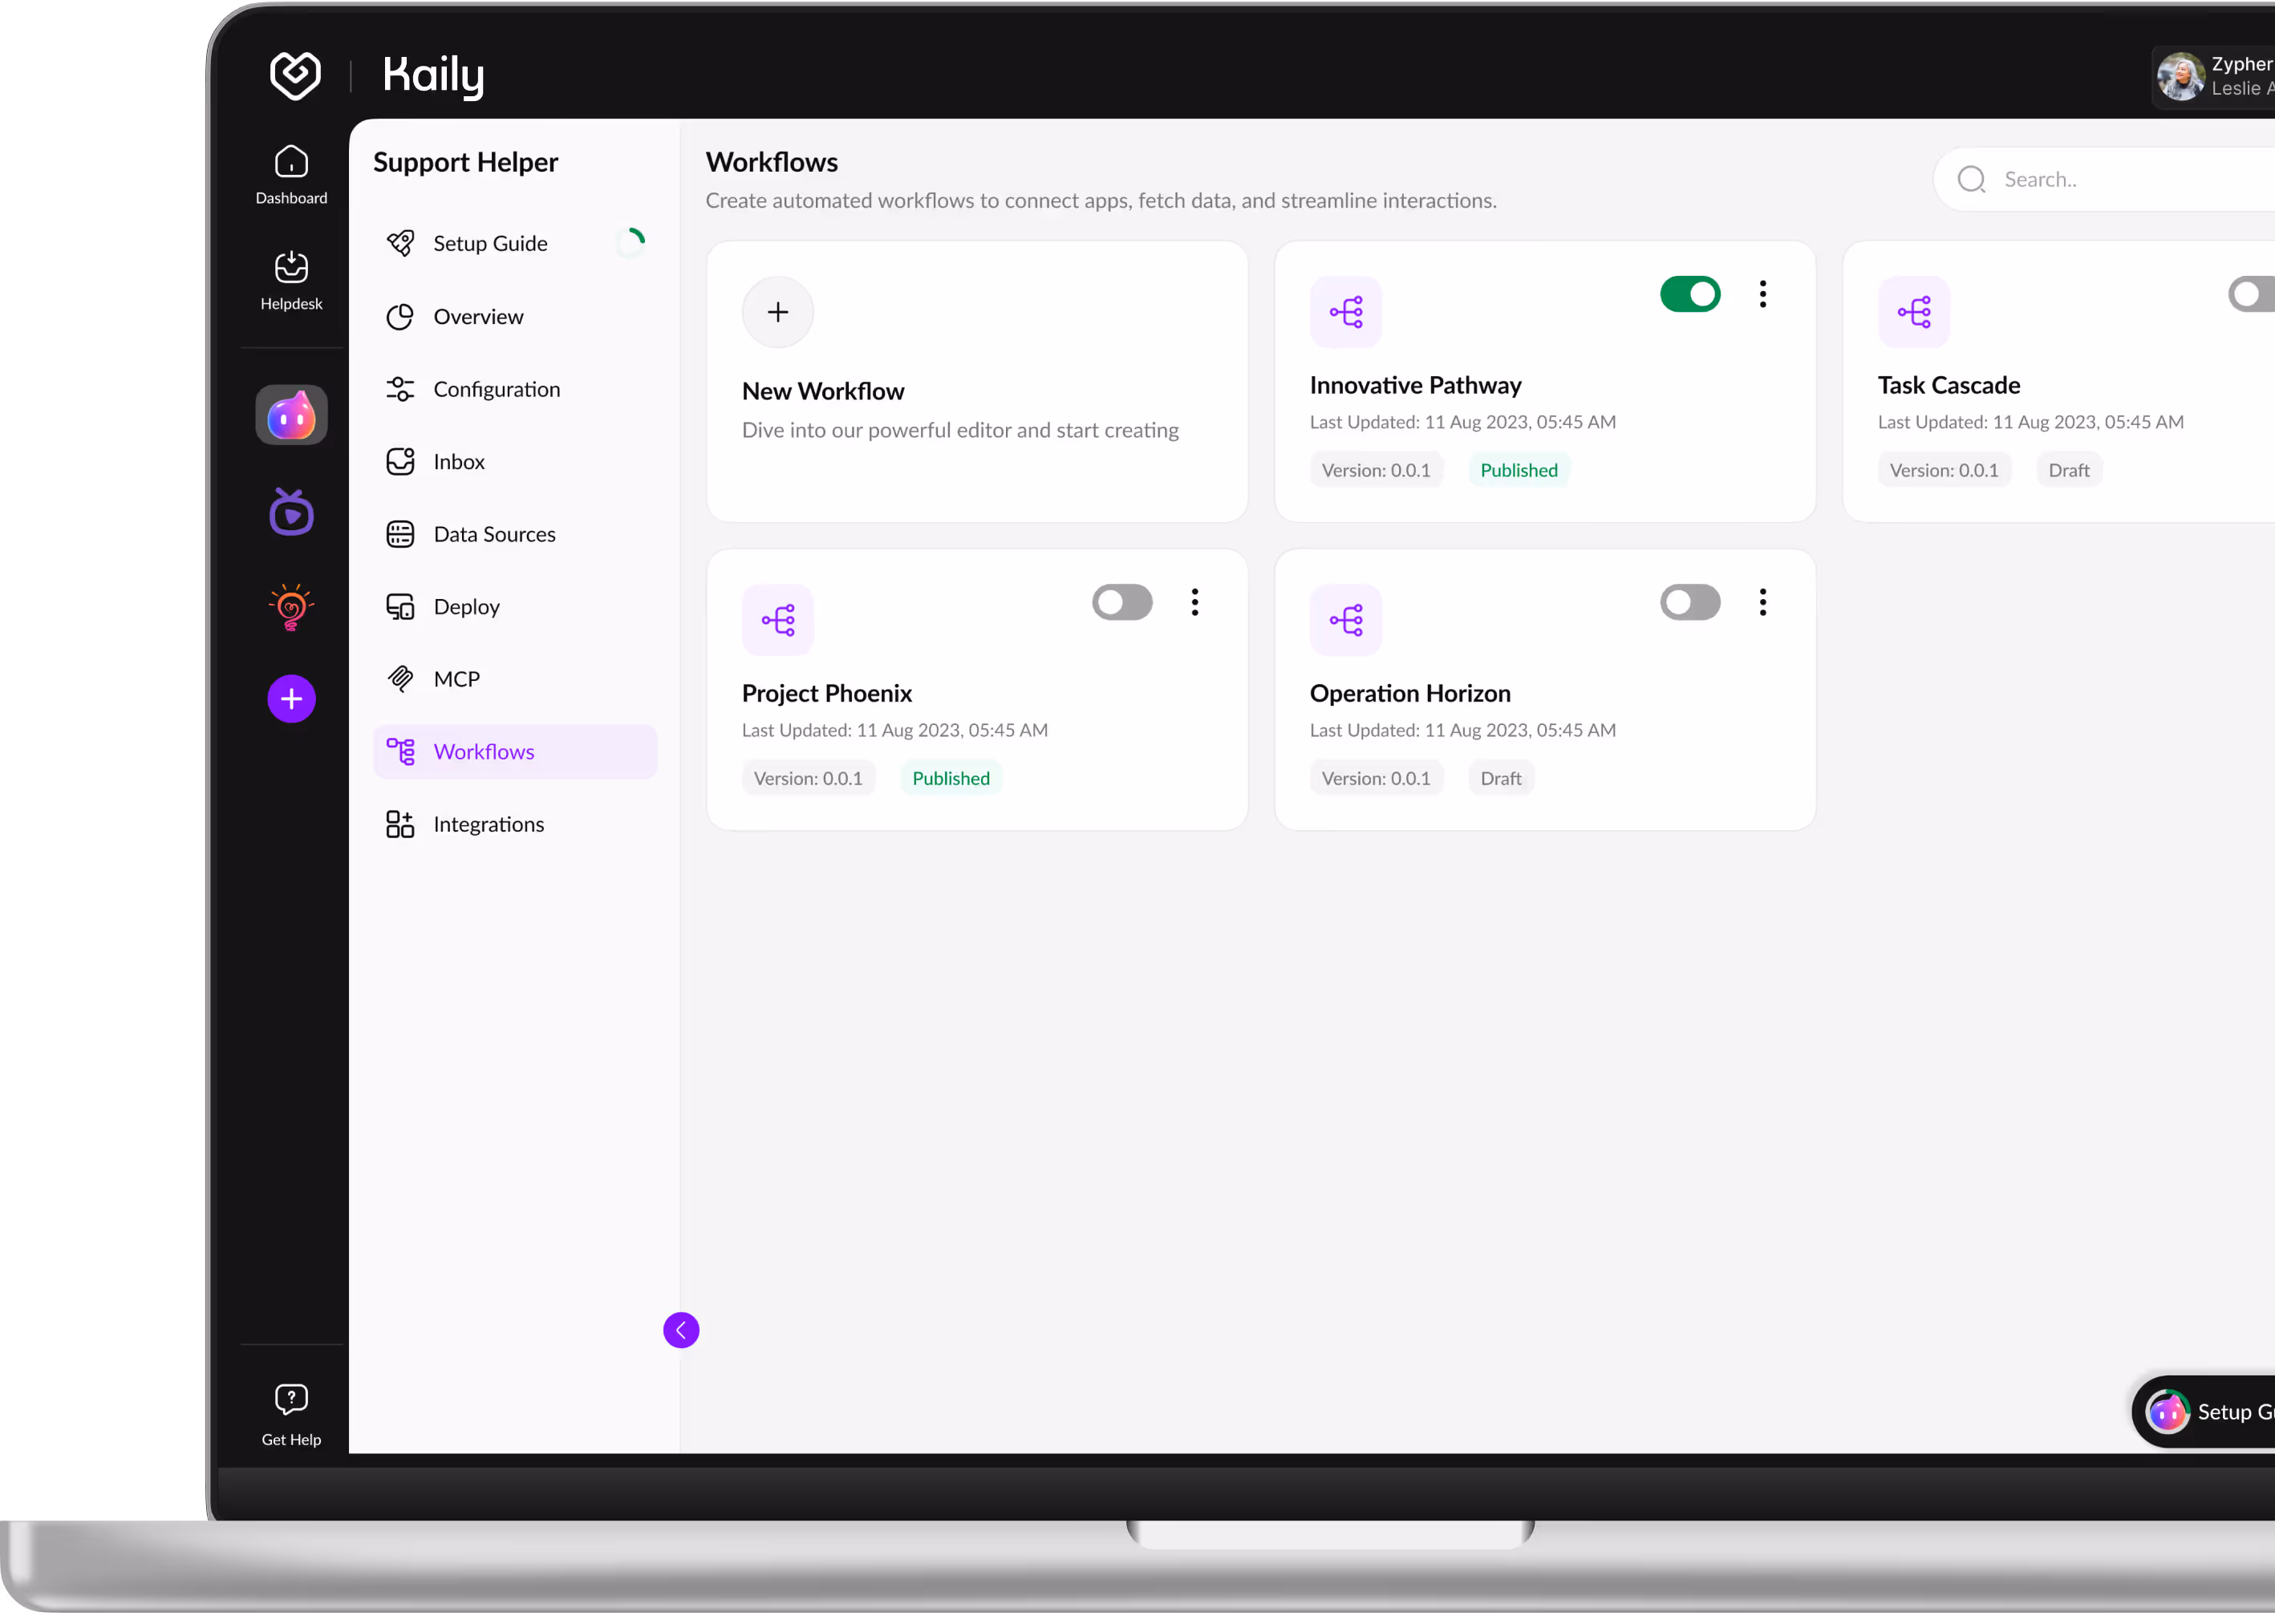Switch to the Workflows section
The width and height of the screenshot is (2275, 1624).
484,751
